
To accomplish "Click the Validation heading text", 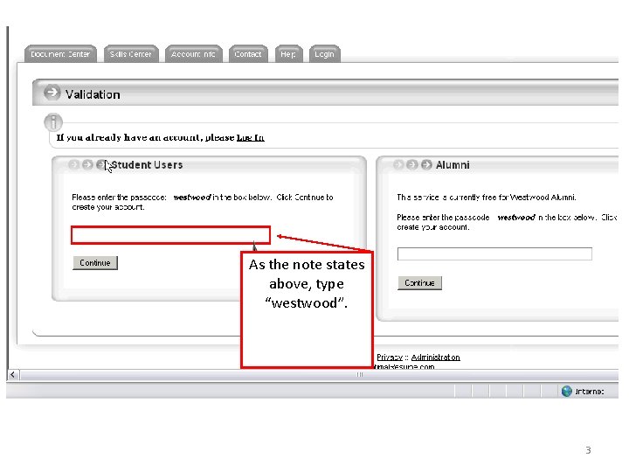I will pos(93,94).
